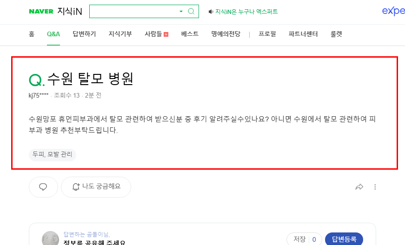405x245 pixels.
Task: Click the author ID kj75****
Action: tap(39, 95)
